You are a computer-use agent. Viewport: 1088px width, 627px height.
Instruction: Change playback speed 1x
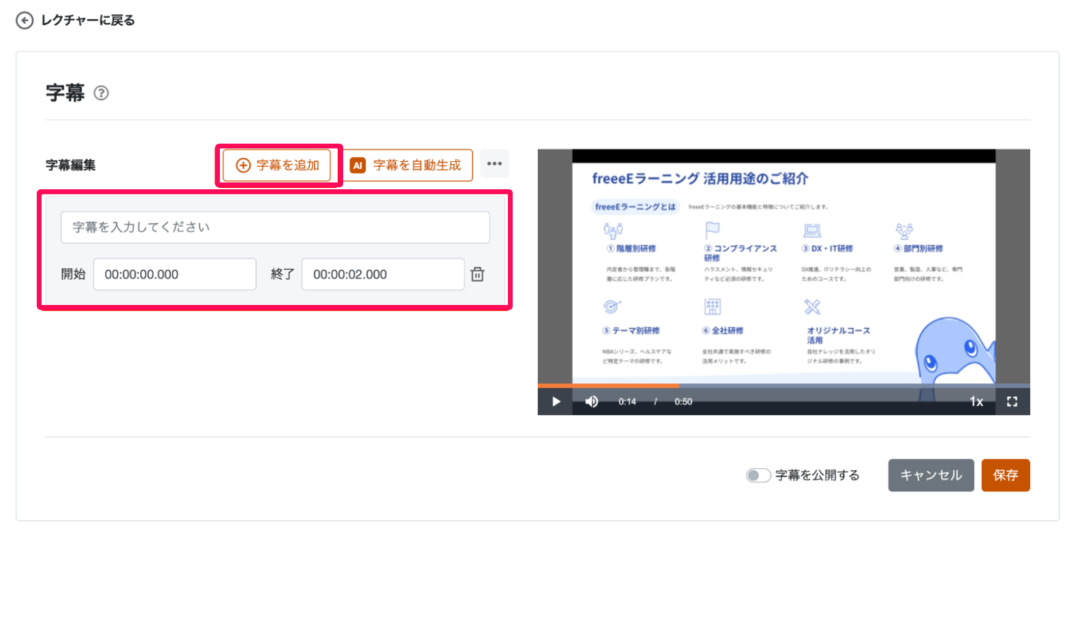point(976,402)
